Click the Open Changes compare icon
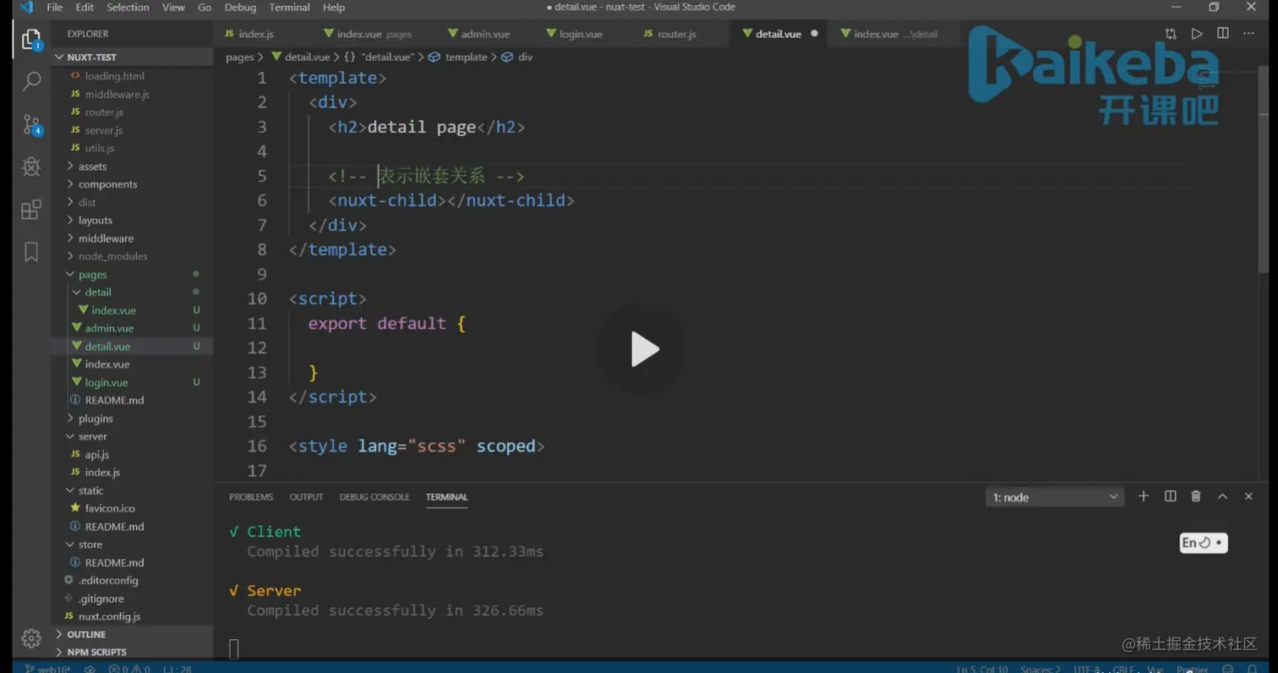Viewport: 1278px width, 673px height. click(1171, 34)
